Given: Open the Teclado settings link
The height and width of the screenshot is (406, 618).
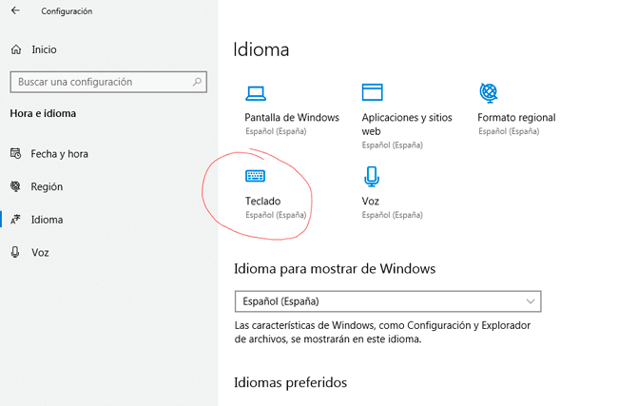Looking at the screenshot, I should [262, 201].
